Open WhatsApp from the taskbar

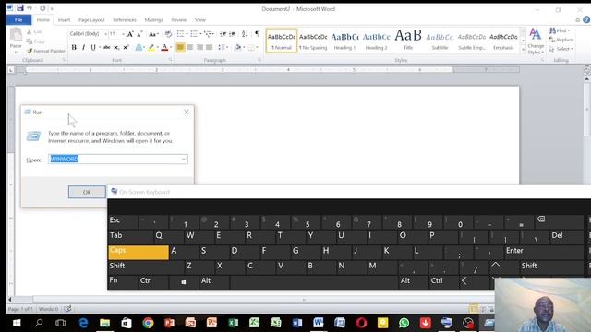coord(404,323)
